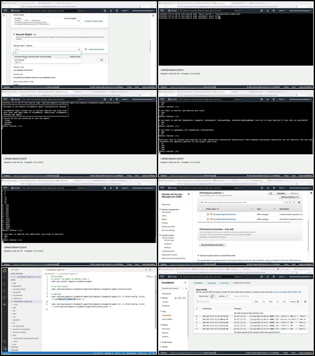
Task: Click scrollbar in key pair panel
Action: coord(150,47)
